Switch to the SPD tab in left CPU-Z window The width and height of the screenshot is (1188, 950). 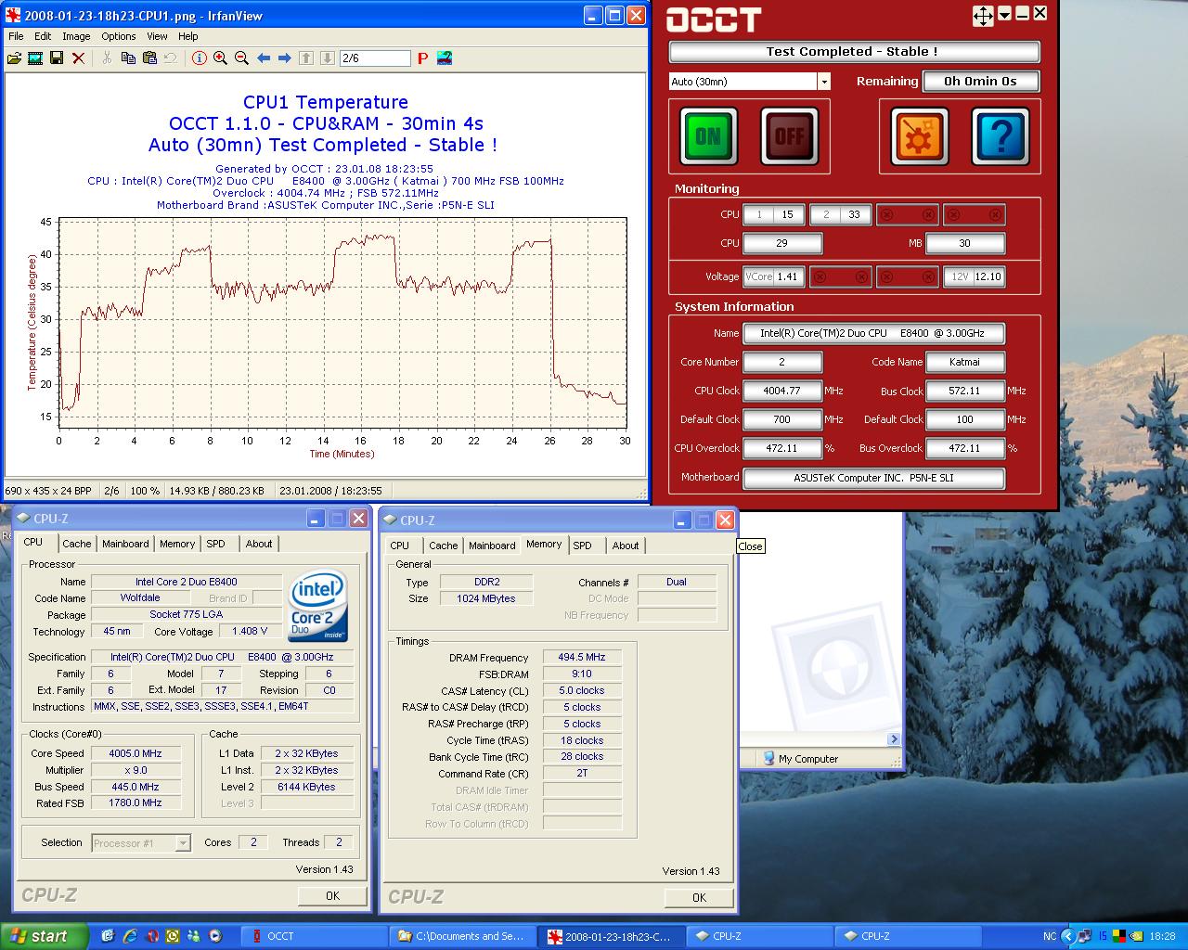pyautogui.click(x=215, y=544)
